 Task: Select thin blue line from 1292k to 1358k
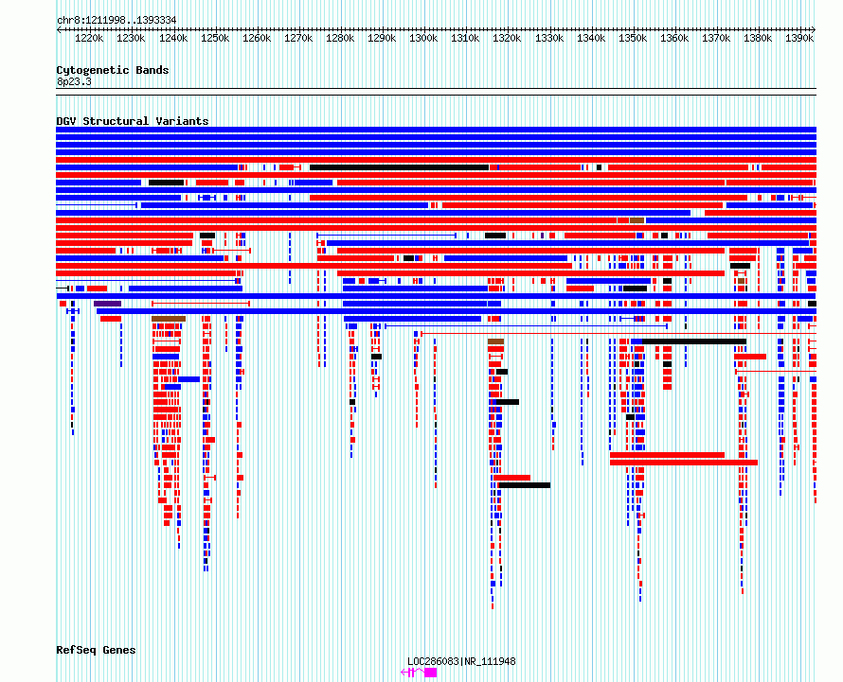[x=526, y=326]
